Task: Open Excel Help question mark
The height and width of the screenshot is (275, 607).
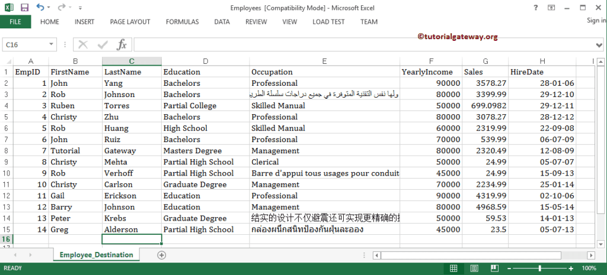Action: [536, 7]
